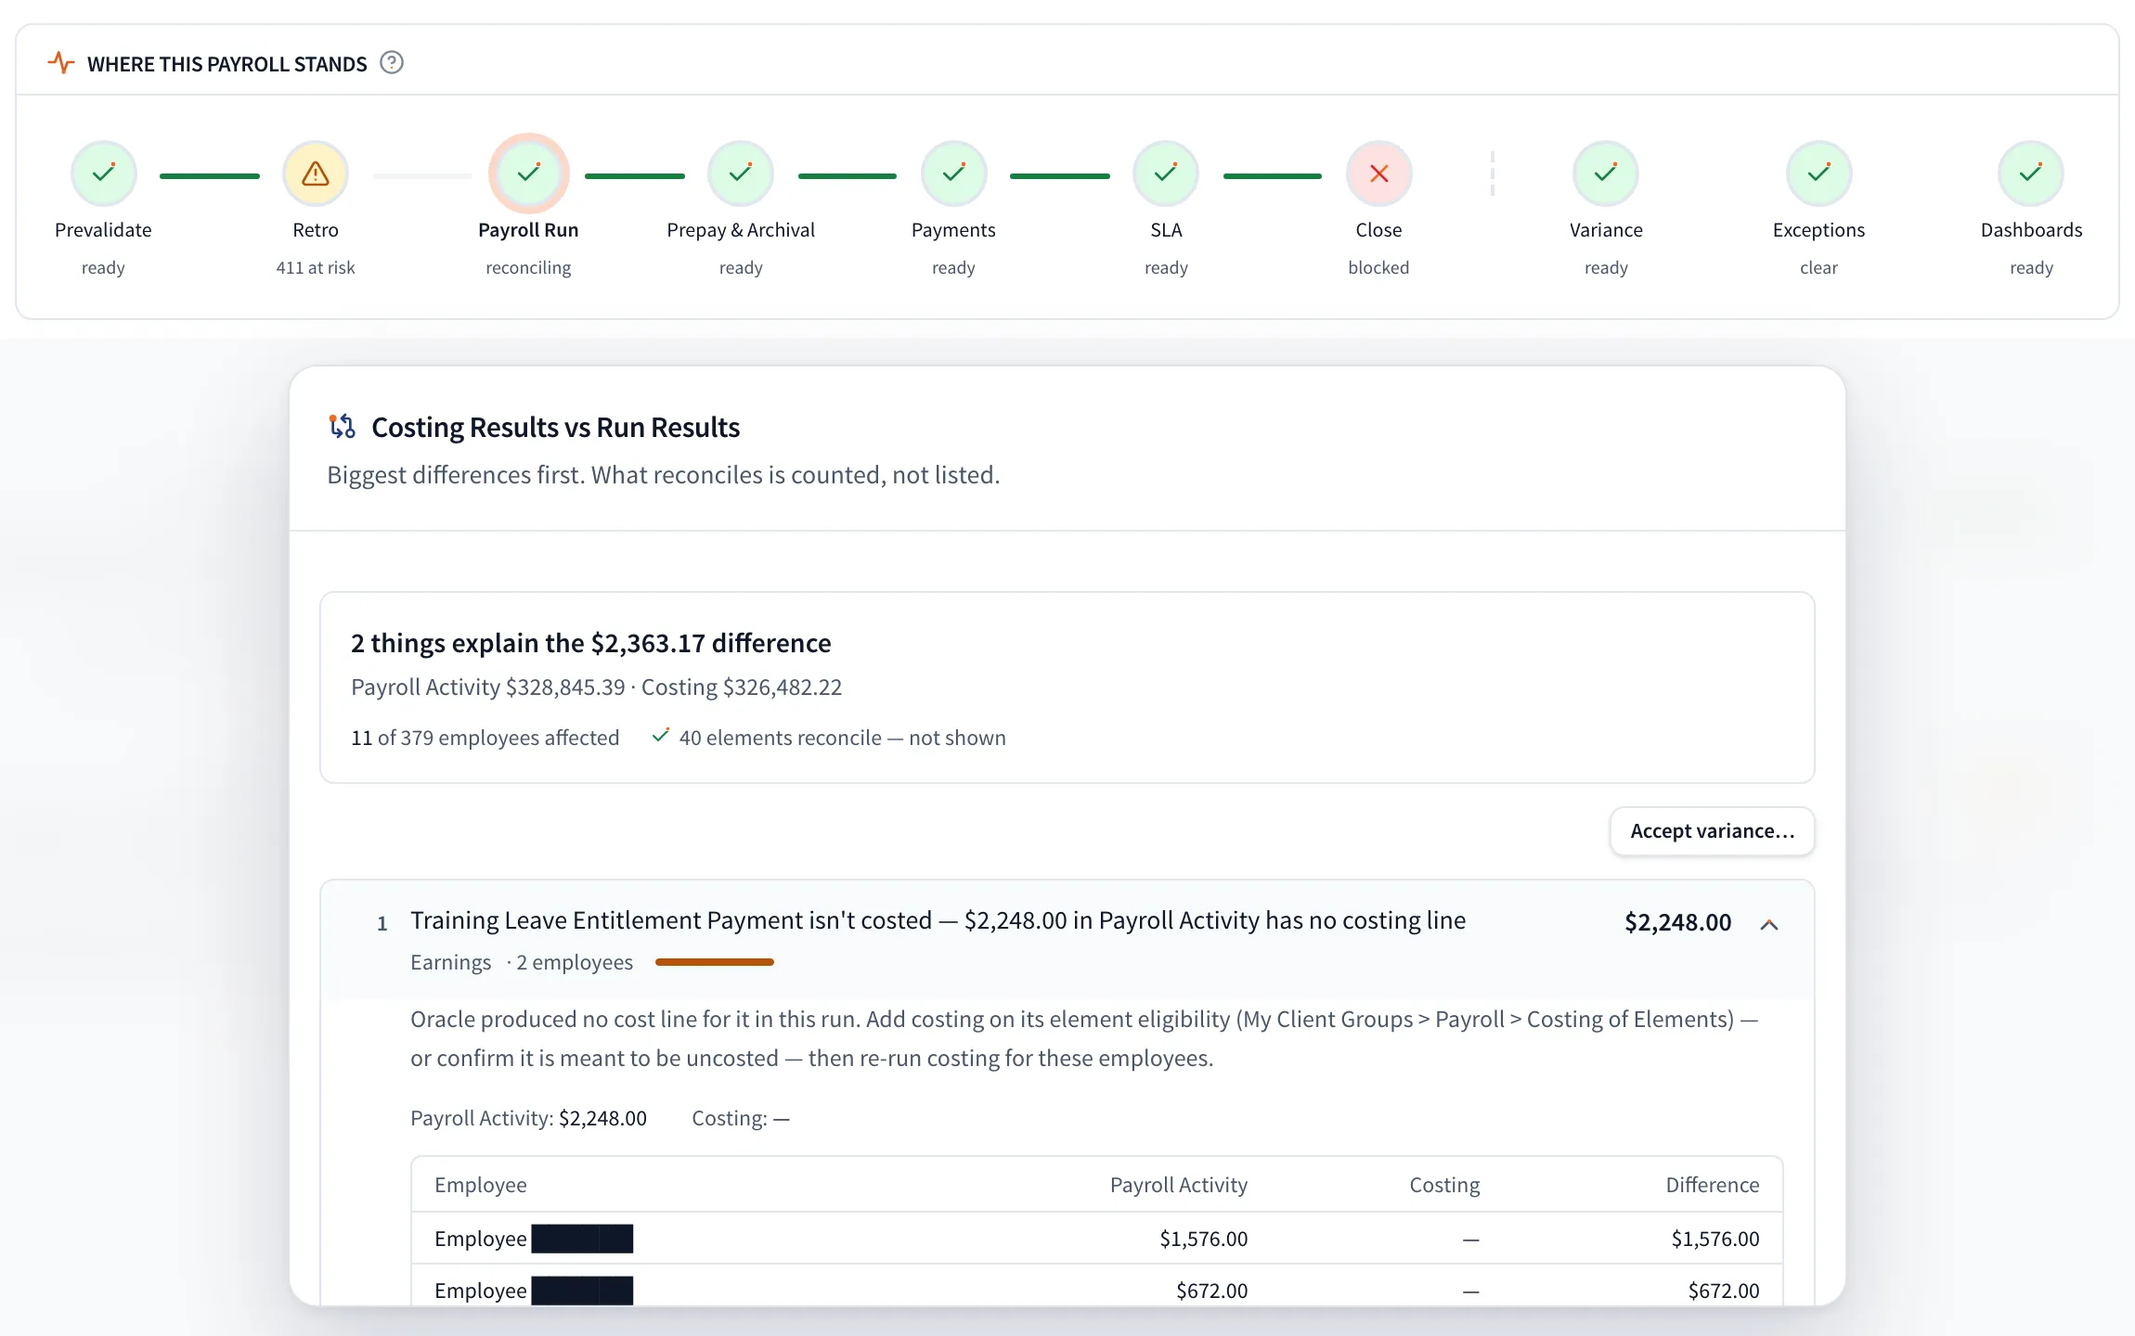Click the 'blocked' status under Close
The width and height of the screenshot is (2135, 1336).
pos(1378,267)
